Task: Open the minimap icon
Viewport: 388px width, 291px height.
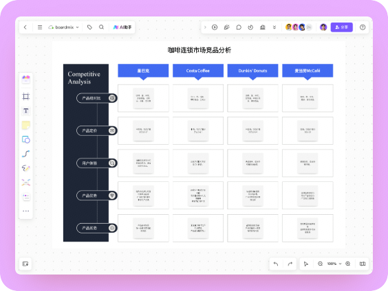Action: point(363,264)
